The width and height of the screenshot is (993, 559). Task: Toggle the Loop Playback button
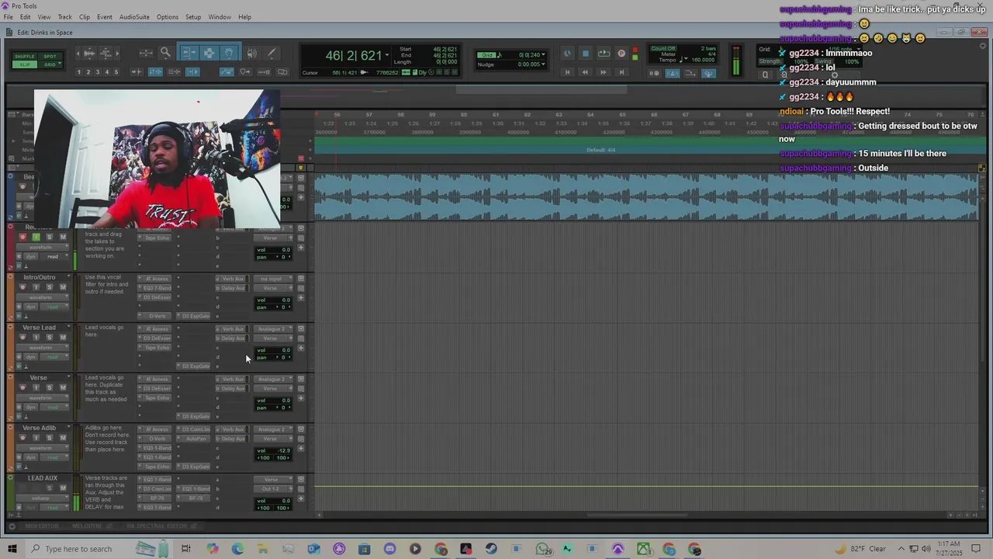(x=604, y=54)
